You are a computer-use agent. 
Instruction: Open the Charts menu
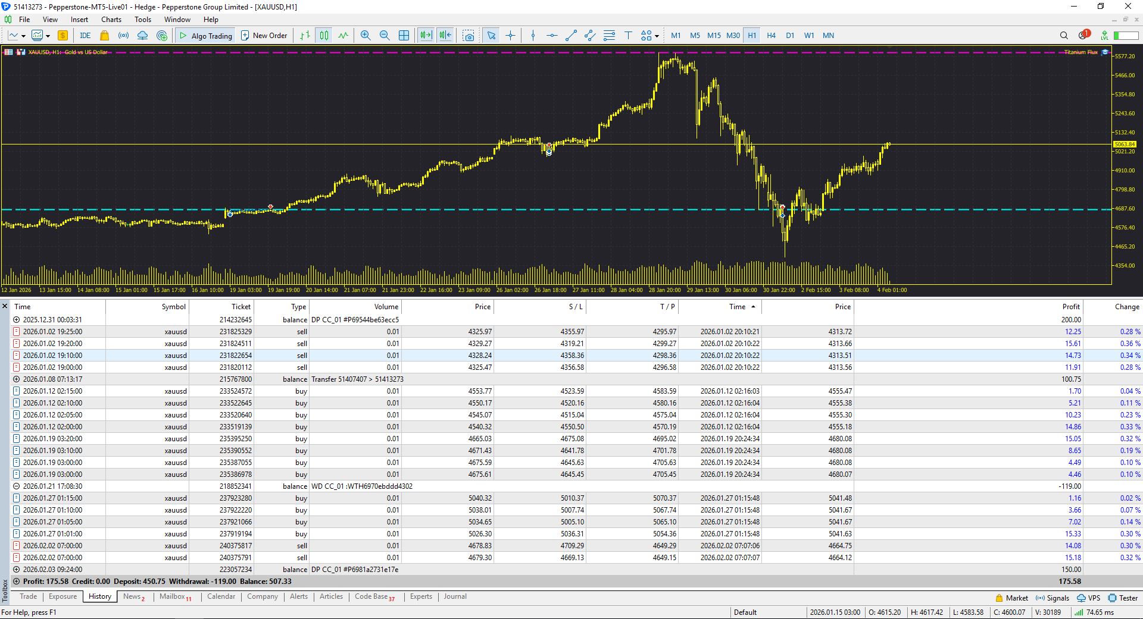click(x=111, y=20)
